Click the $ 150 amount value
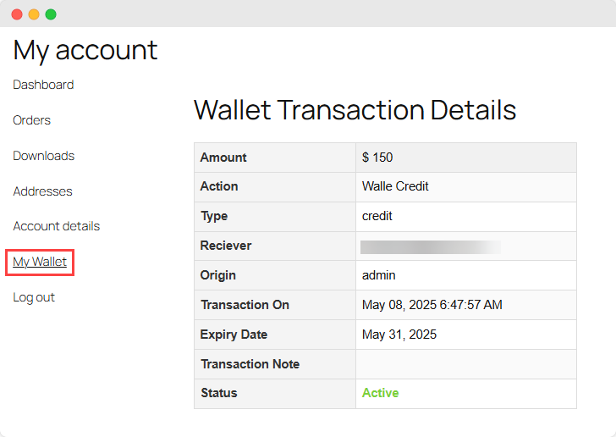616x437 pixels. tap(377, 158)
